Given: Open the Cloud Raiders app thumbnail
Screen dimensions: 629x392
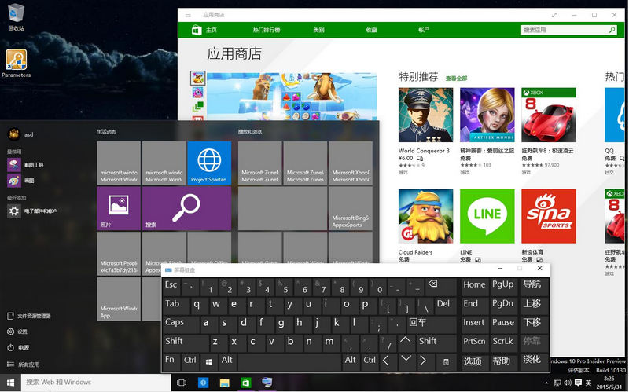Looking at the screenshot, I should pos(425,216).
